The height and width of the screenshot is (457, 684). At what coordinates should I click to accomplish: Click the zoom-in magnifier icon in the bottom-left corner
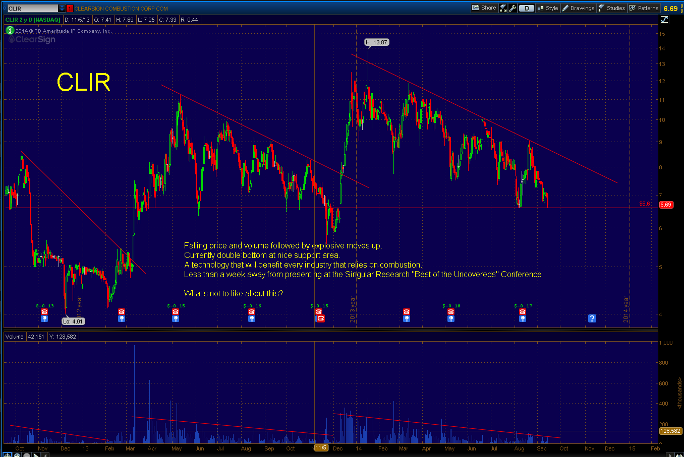pos(17,455)
